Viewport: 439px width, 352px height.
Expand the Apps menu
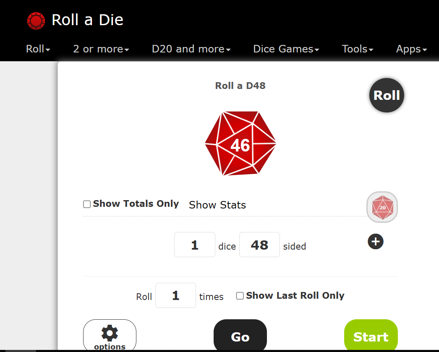[x=411, y=49]
